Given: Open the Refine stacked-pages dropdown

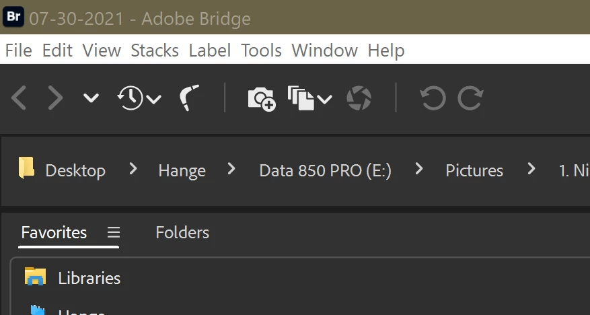Looking at the screenshot, I should pyautogui.click(x=309, y=99).
